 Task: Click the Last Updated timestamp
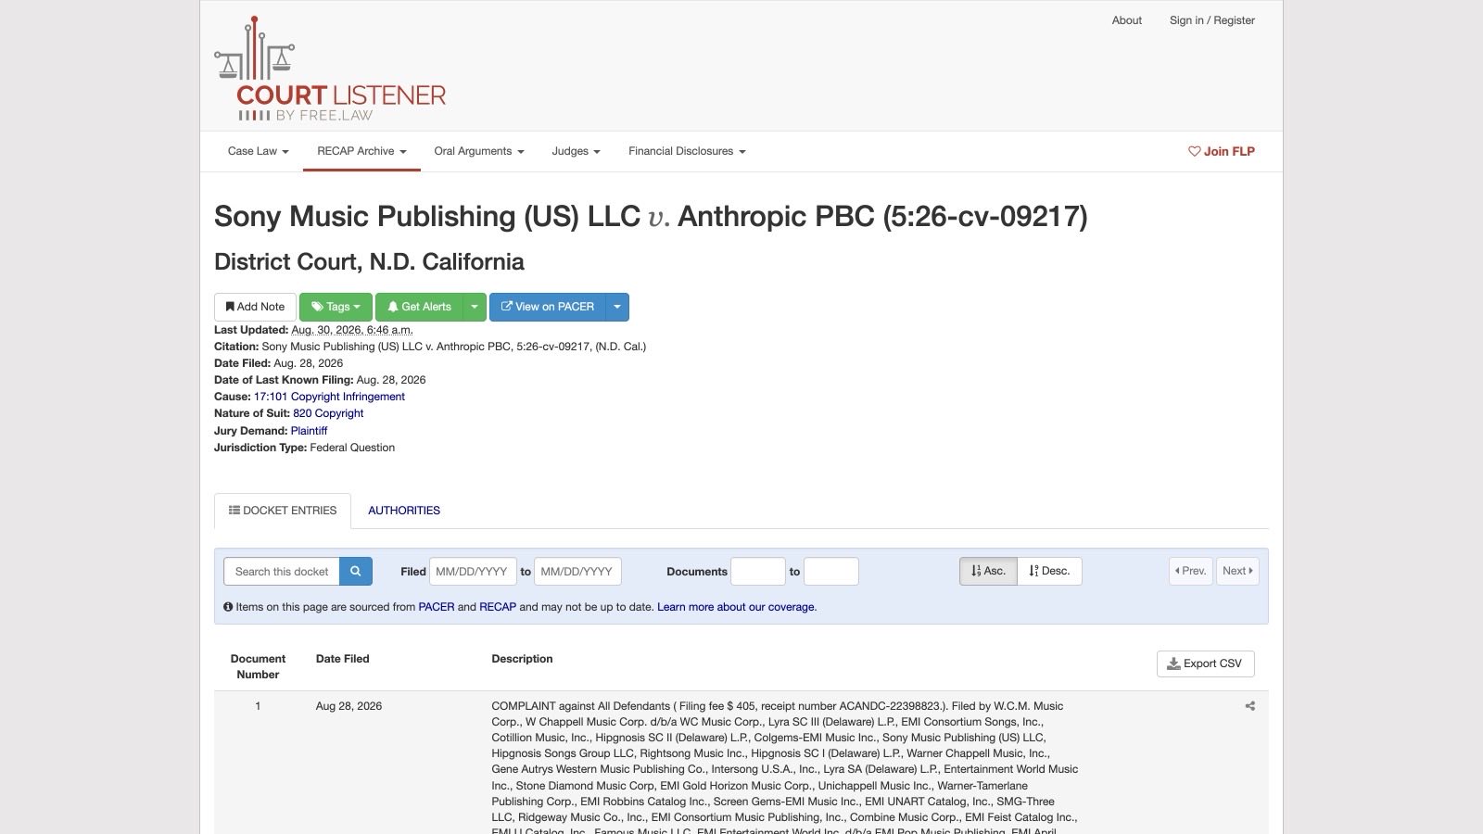point(352,330)
